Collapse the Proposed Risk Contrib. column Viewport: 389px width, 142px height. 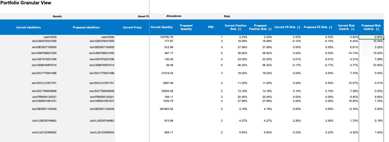click(x=377, y=29)
